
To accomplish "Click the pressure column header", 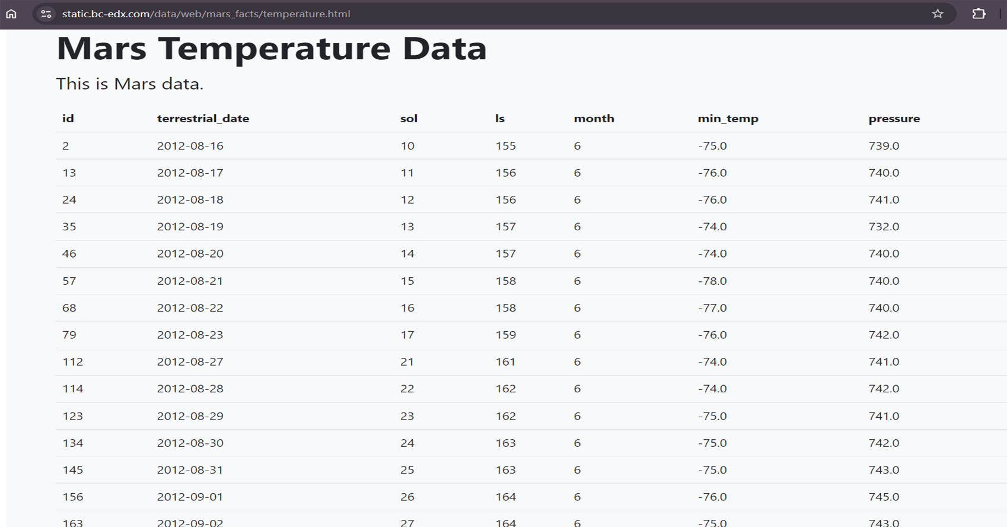I will [894, 119].
